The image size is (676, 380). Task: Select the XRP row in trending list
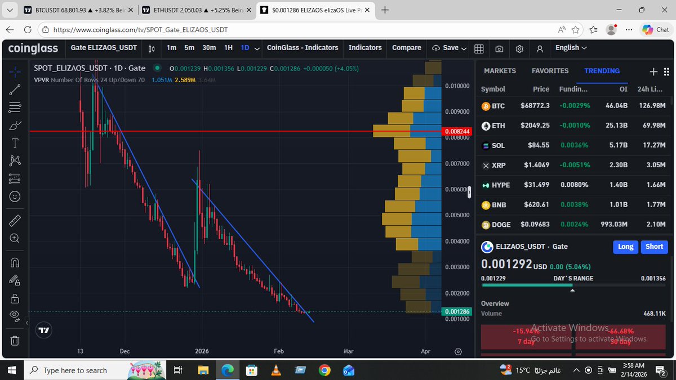click(575, 165)
